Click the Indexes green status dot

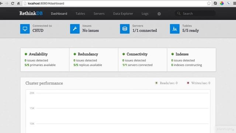(x=173, y=54)
